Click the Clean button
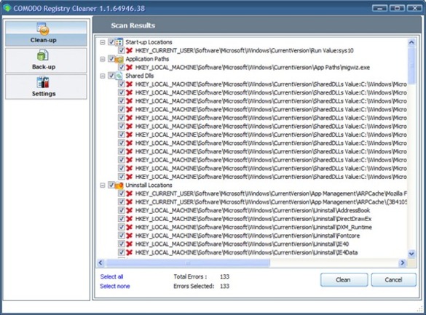 (x=344, y=280)
